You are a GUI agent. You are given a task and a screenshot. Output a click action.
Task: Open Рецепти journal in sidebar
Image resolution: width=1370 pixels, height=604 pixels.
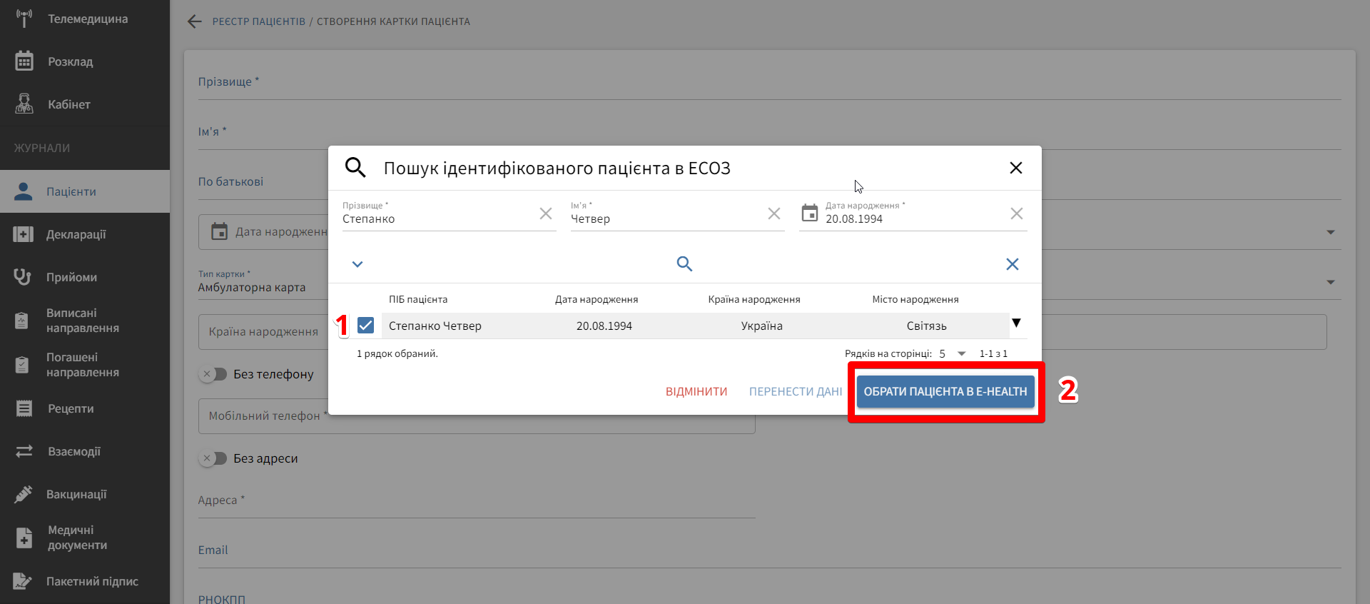point(70,408)
